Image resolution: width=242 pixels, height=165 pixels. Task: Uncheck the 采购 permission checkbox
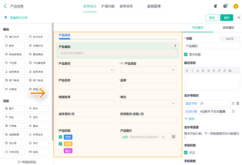click(x=60, y=144)
